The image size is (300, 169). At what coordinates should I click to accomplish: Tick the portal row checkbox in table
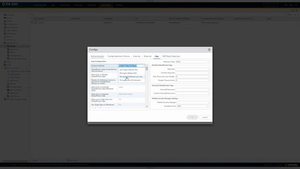pyautogui.click(x=36, y=23)
